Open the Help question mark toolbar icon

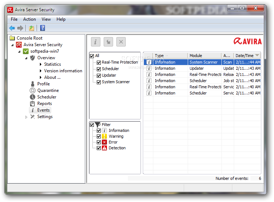(x=43, y=28)
